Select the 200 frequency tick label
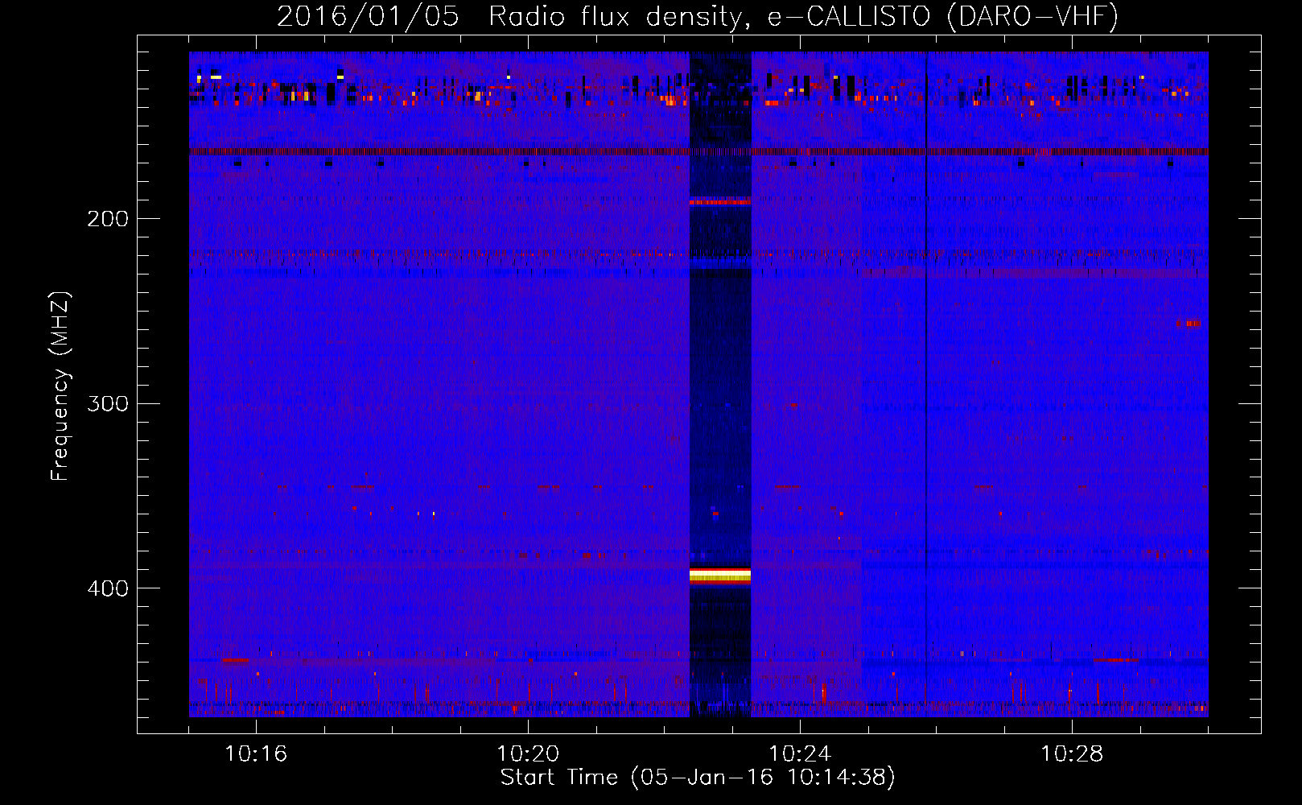 tap(108, 219)
